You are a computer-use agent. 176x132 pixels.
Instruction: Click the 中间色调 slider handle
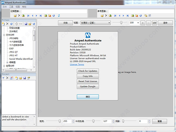click(93, 121)
